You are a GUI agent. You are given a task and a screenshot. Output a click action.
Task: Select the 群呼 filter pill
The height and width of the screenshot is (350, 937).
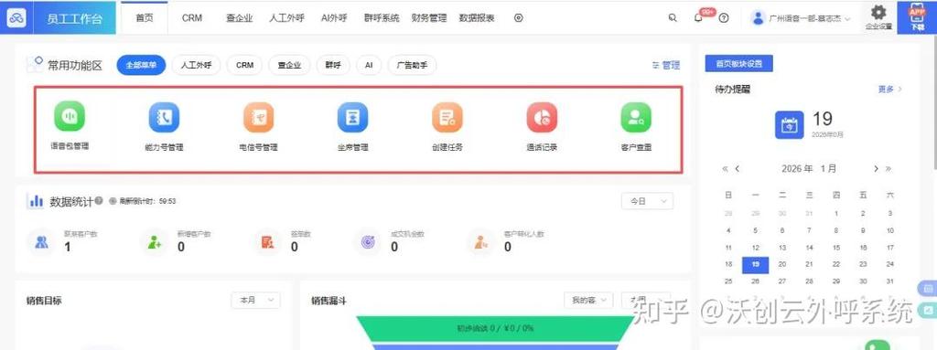click(x=333, y=65)
